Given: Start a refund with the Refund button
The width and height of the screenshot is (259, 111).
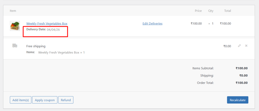Looking at the screenshot, I should pos(66,100).
